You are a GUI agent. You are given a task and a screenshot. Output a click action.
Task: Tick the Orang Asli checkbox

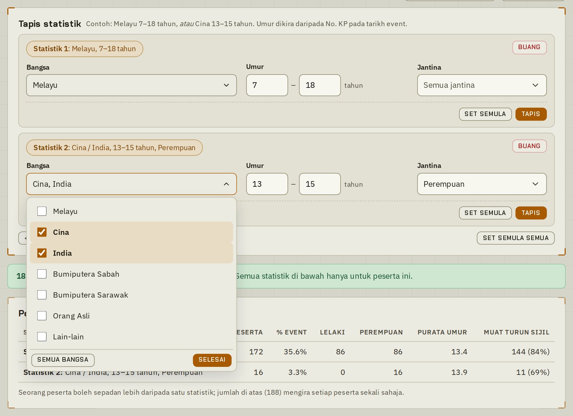(x=42, y=316)
